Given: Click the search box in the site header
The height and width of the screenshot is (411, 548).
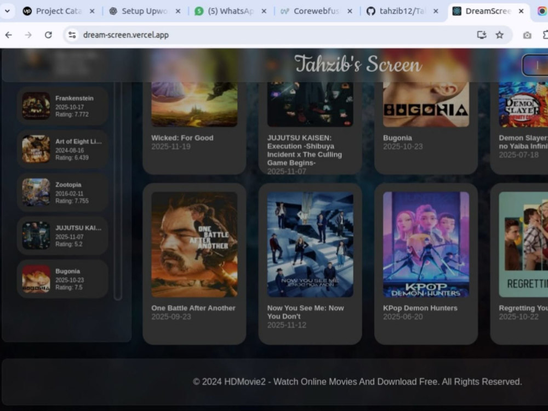Looking at the screenshot, I should [535, 65].
